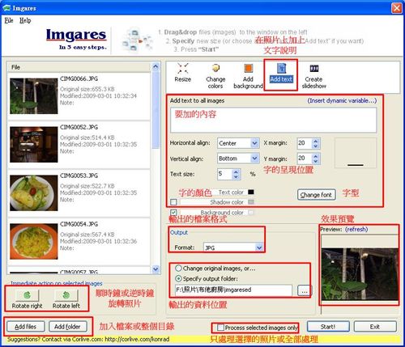405x347 pixels.
Task: Click the Suggestions contact text in status bar
Action: pos(88,339)
